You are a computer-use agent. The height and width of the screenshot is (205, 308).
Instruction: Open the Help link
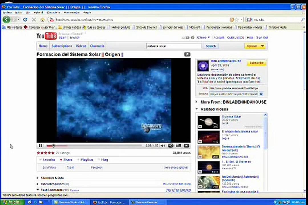[250, 38]
